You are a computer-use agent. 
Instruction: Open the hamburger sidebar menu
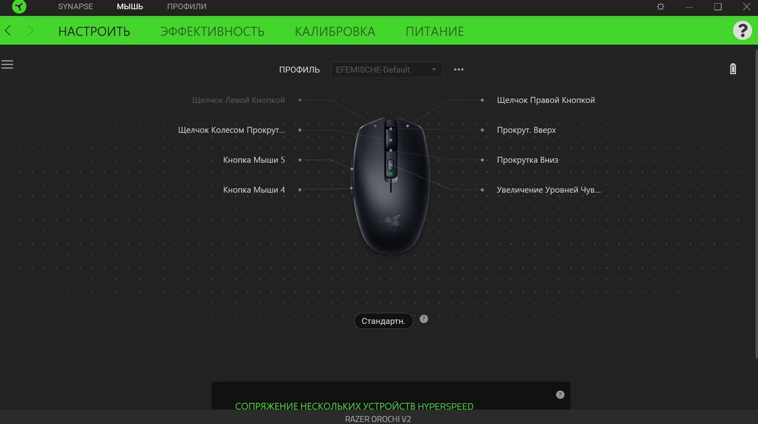coord(7,65)
